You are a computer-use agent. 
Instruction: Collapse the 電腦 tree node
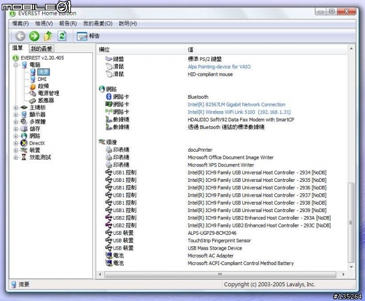[15, 65]
